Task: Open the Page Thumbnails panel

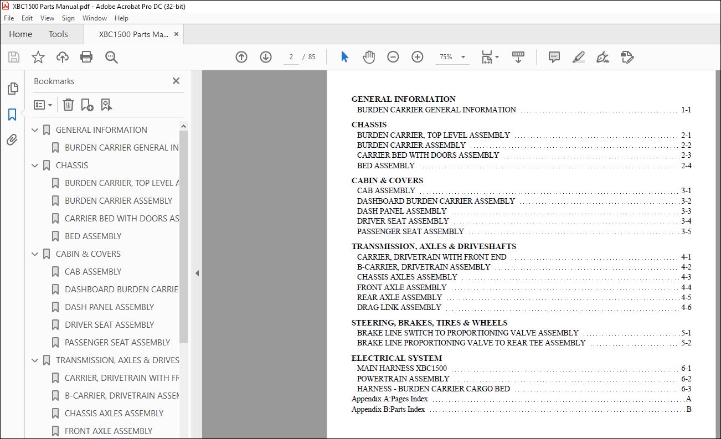Action: (x=12, y=89)
